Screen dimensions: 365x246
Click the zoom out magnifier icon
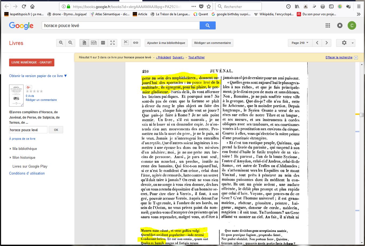70,43
